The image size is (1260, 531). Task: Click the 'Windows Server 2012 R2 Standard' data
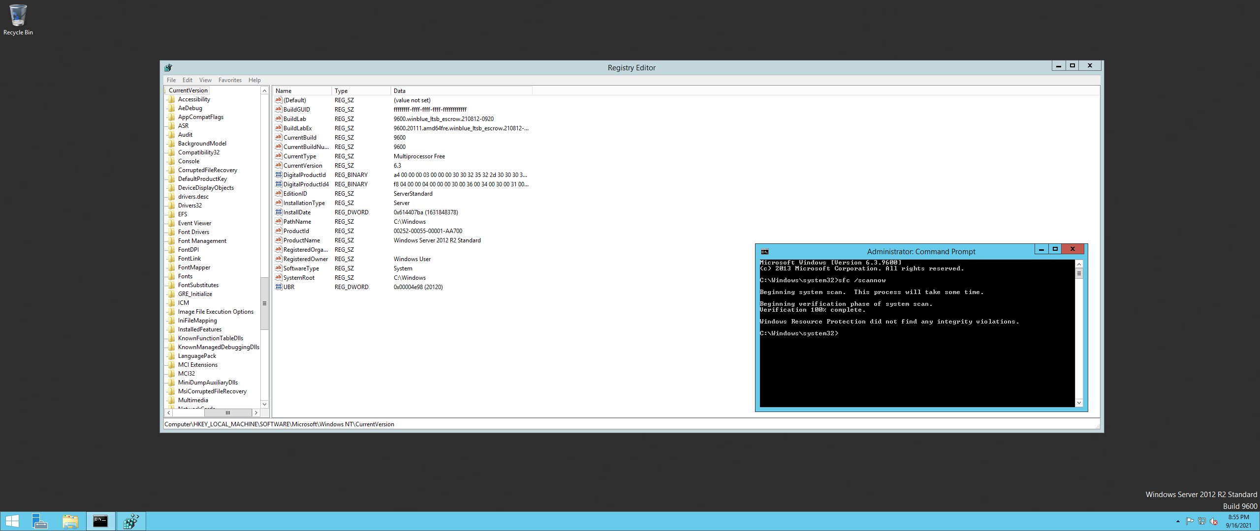[437, 240]
